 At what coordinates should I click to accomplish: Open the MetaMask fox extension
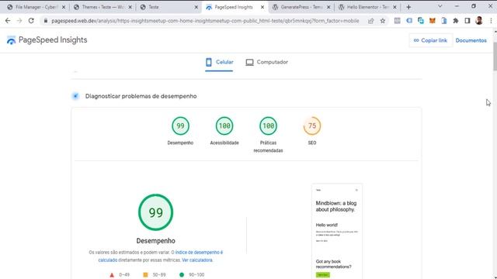pyautogui.click(x=433, y=21)
